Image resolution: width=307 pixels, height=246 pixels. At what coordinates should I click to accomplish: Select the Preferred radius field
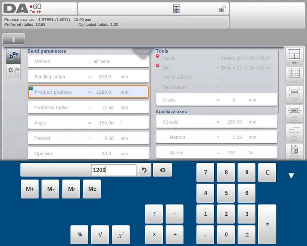click(x=88, y=107)
